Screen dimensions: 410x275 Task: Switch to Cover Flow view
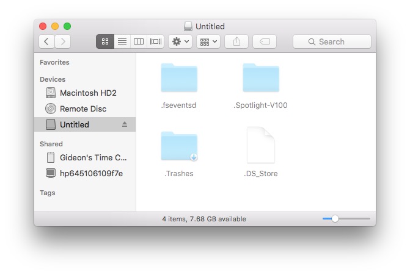tap(156, 41)
